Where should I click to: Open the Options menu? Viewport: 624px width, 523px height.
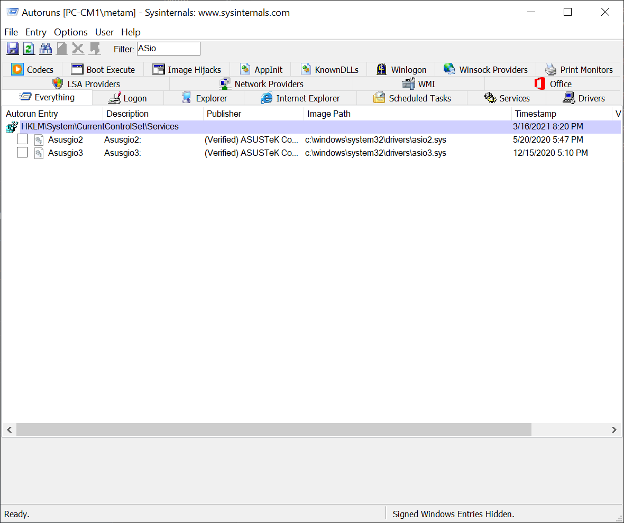pos(71,32)
